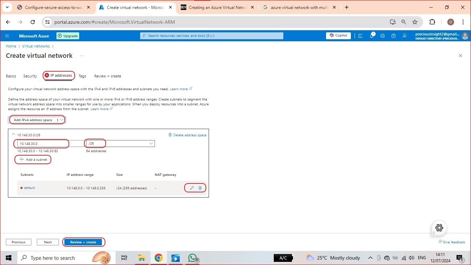Click the 10.148.0.0 - 10.148.0.255 range text
The width and height of the screenshot is (471, 265).
point(86,188)
